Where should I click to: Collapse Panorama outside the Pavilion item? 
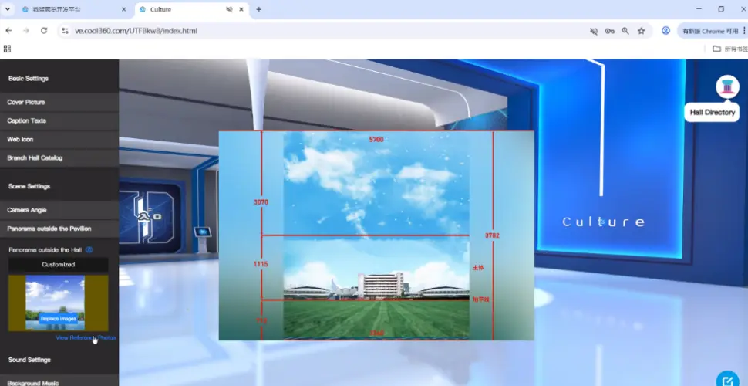coord(59,229)
